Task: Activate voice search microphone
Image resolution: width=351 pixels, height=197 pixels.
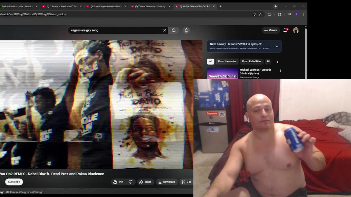Action: pyautogui.click(x=186, y=30)
